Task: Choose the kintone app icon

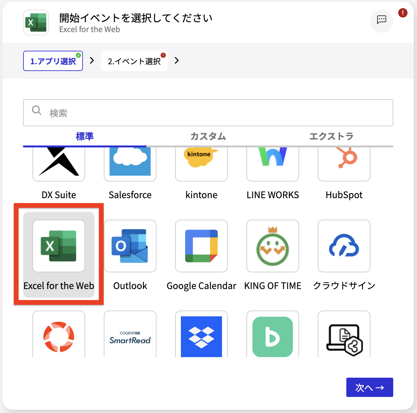Action: (x=201, y=164)
